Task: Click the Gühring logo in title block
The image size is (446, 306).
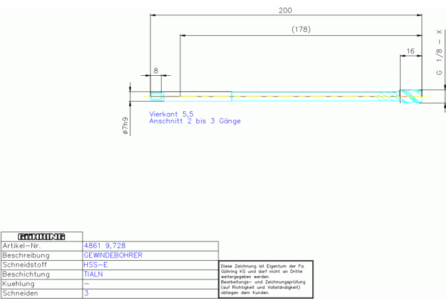Action: click(41, 237)
